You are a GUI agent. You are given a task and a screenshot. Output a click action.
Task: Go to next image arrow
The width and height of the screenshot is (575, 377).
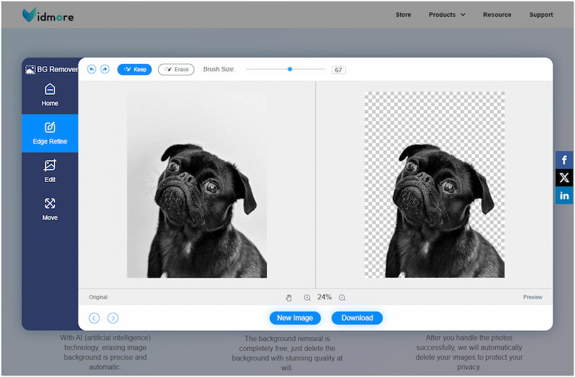pyautogui.click(x=113, y=318)
